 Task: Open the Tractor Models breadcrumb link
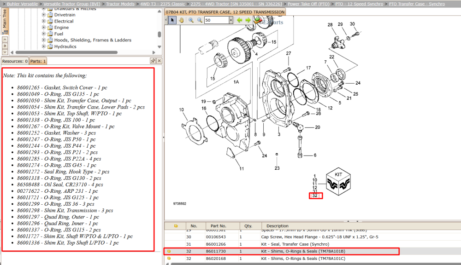pyautogui.click(x=120, y=4)
